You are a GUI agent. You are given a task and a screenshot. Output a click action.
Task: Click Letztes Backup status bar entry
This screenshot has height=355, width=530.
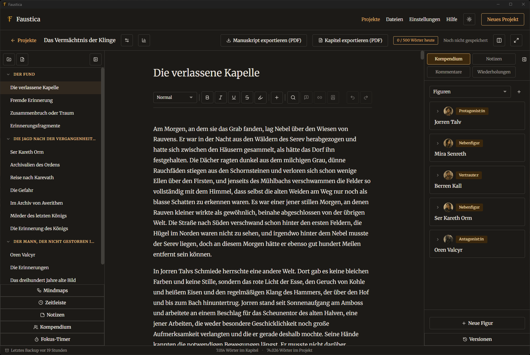pyautogui.click(x=36, y=350)
